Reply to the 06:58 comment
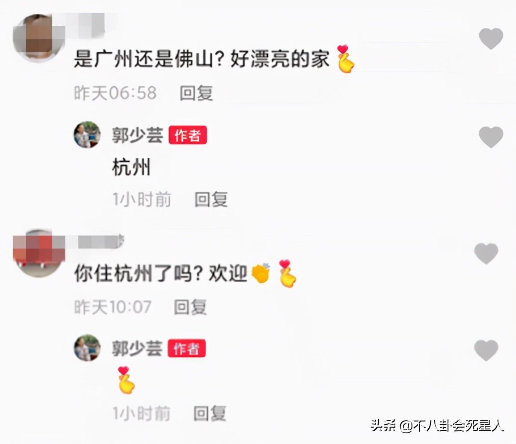Screen dimensions: 516x444 [x=196, y=93]
